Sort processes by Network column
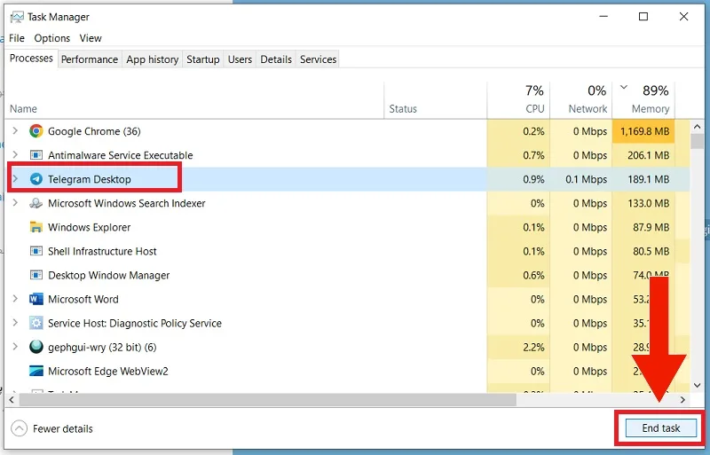The height and width of the screenshot is (455, 710). pos(581,100)
